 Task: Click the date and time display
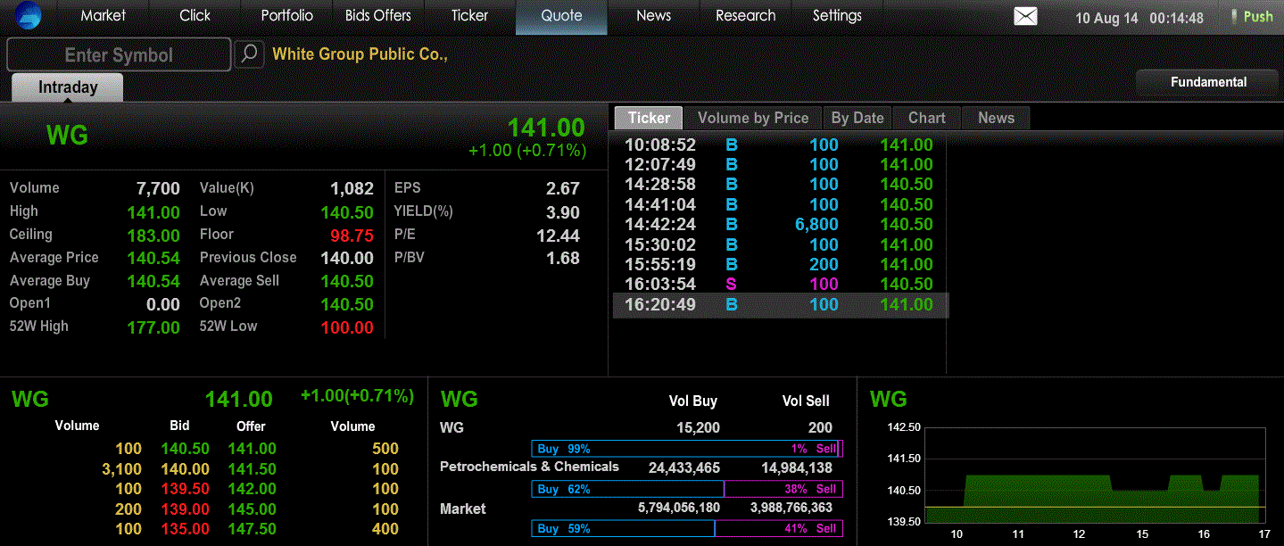point(1139,18)
